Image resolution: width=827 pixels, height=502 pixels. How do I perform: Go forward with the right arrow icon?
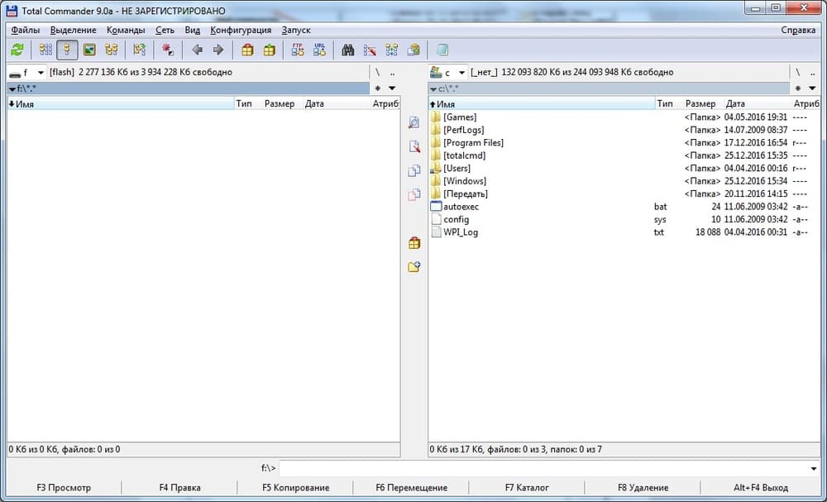click(x=218, y=50)
